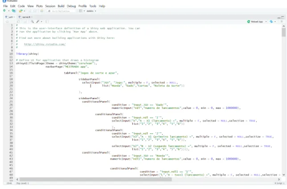The height and width of the screenshot is (189, 287).
Task: Click the vertical scrollbar thumb
Action: click(x=283, y=33)
